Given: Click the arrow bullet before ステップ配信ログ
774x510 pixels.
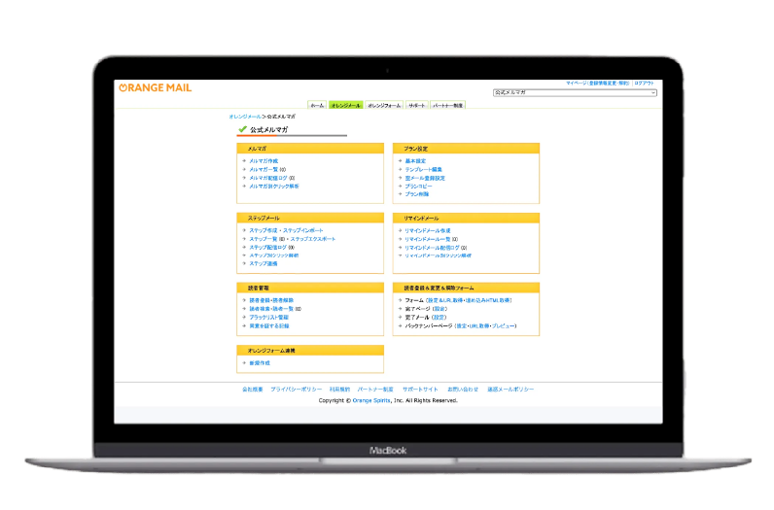Looking at the screenshot, I should coord(244,248).
